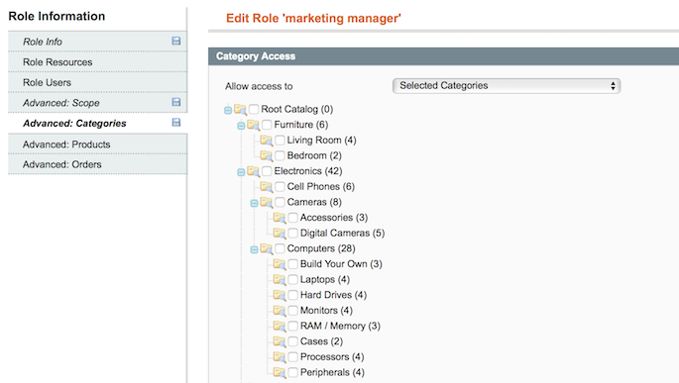Switch to Role Resources tab
679x383 pixels.
(97, 61)
